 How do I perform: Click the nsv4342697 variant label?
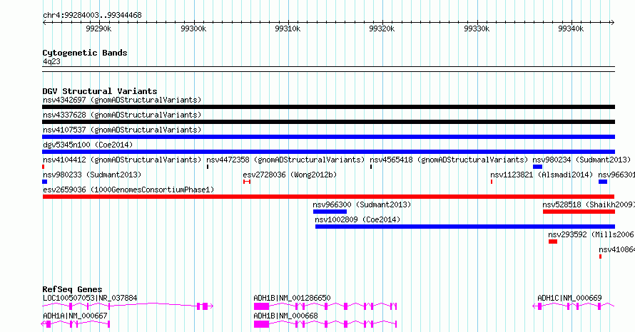tap(122, 100)
